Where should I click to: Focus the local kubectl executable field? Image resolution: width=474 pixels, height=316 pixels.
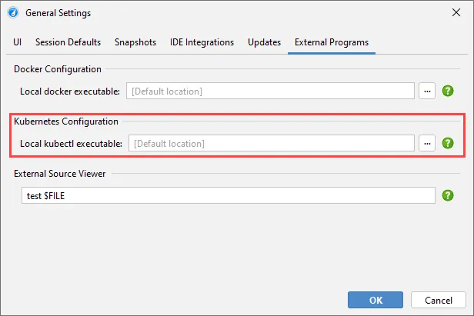coord(272,143)
